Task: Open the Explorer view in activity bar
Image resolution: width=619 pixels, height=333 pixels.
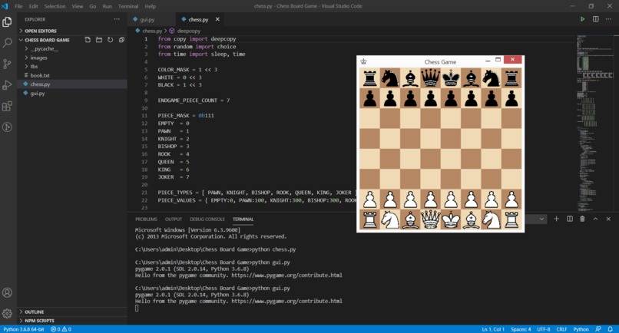Action: click(7, 21)
